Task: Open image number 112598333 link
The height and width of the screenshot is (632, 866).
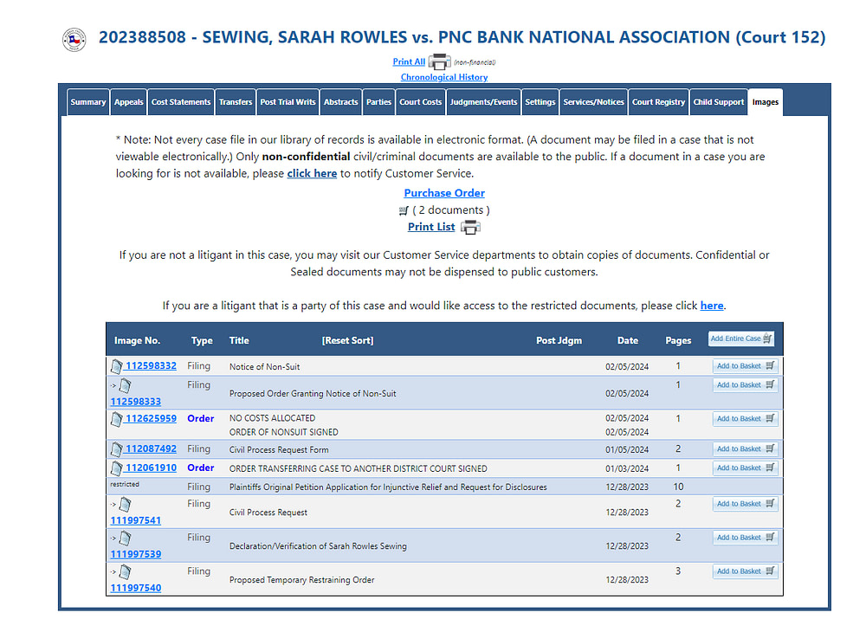Action: point(136,402)
